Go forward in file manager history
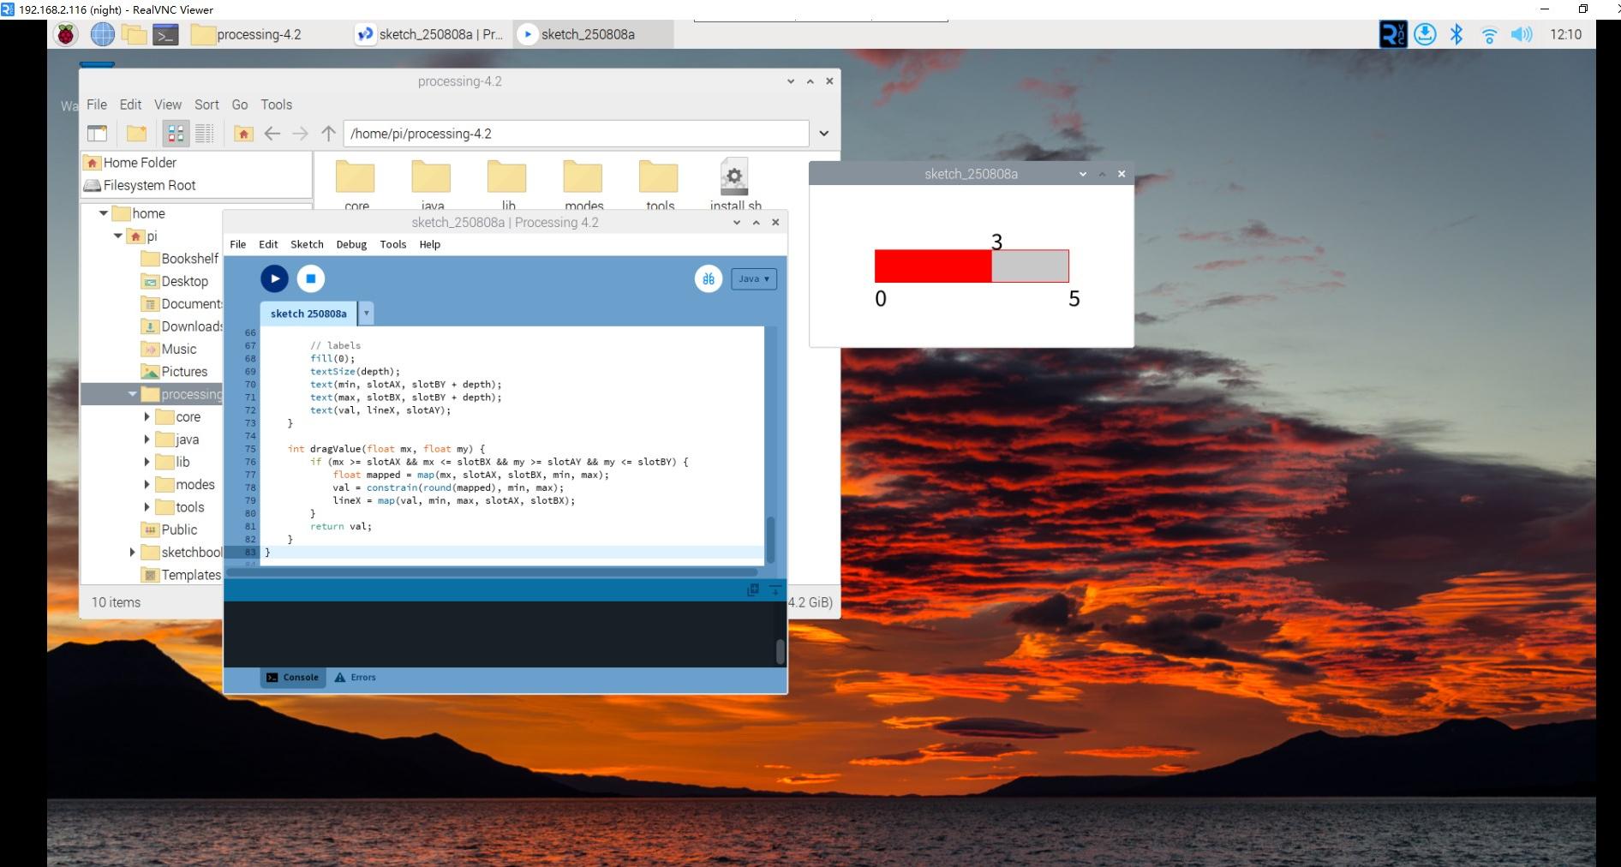 tap(300, 134)
